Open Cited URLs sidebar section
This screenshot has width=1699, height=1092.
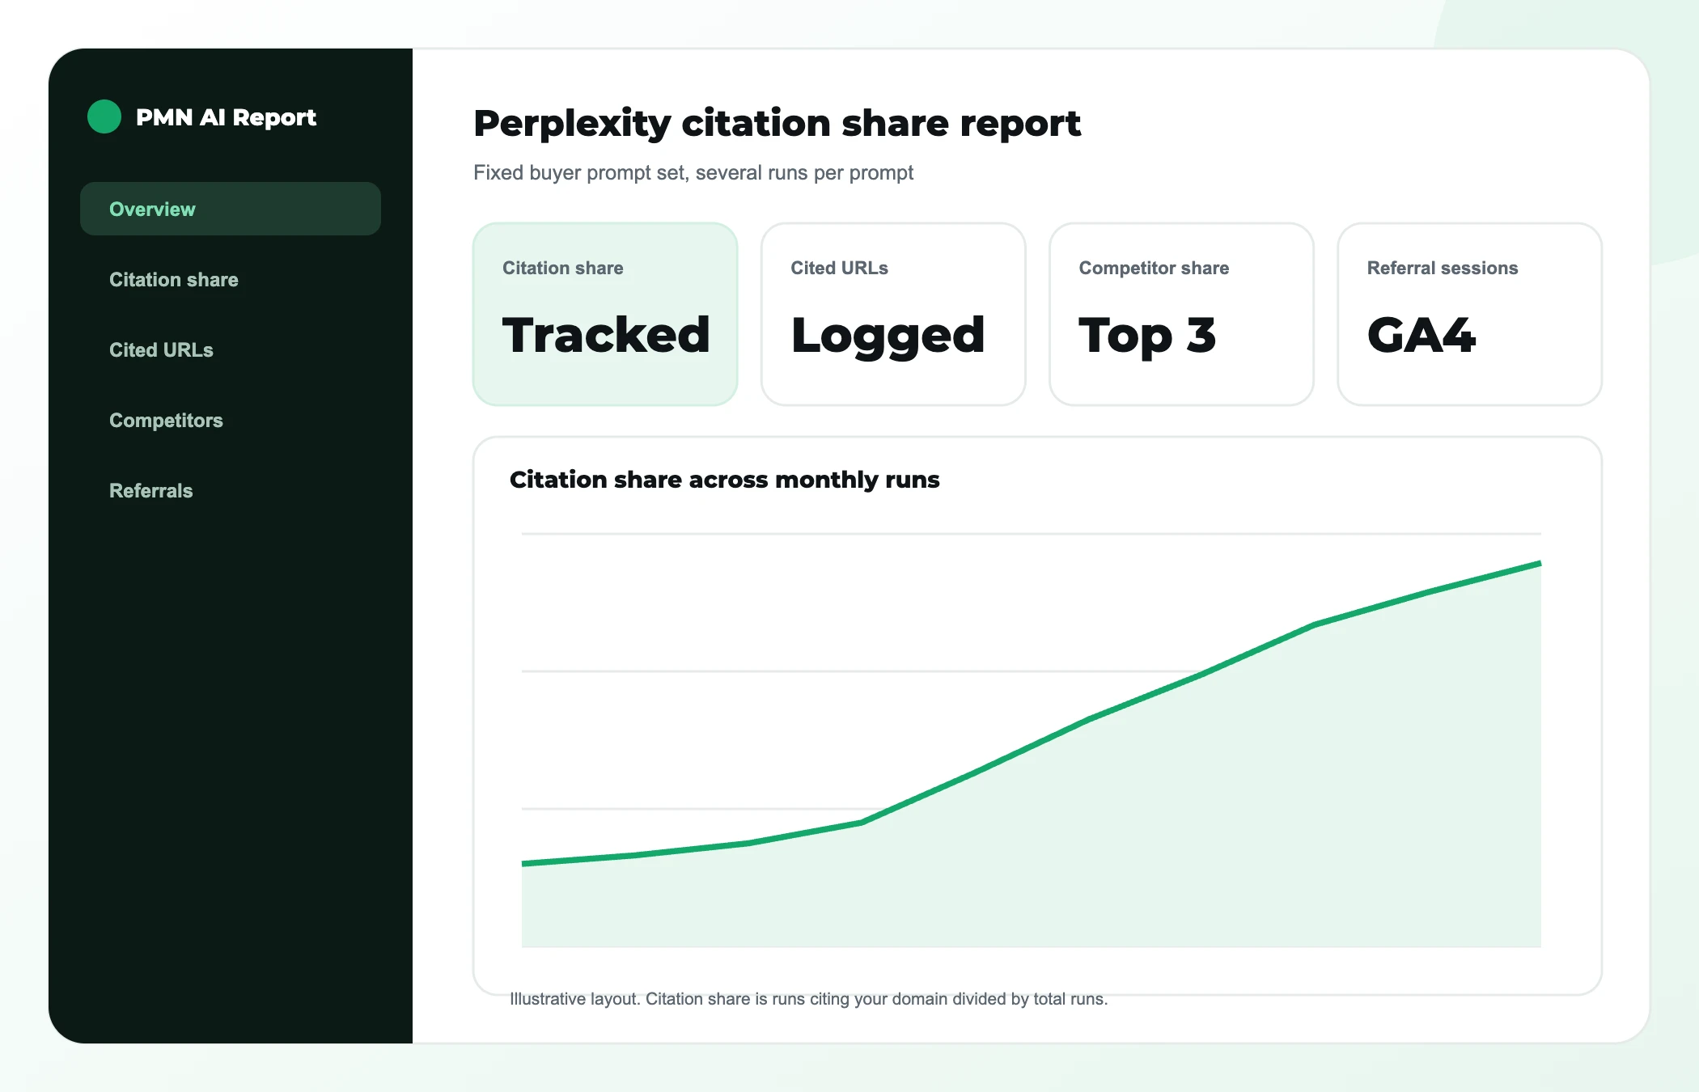point(161,349)
